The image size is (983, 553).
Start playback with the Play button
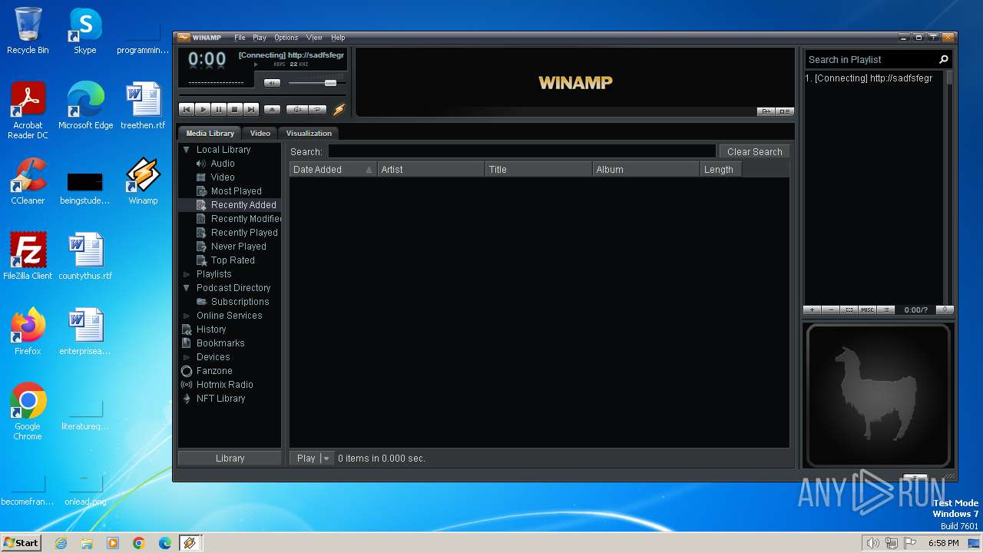203,110
